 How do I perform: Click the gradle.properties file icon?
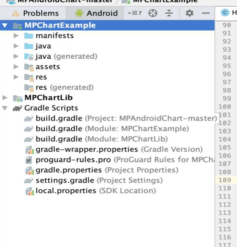tap(30, 171)
